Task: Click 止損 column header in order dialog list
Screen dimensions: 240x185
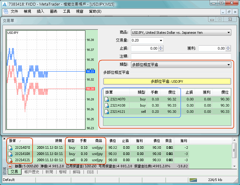Action: [x=189, y=92]
